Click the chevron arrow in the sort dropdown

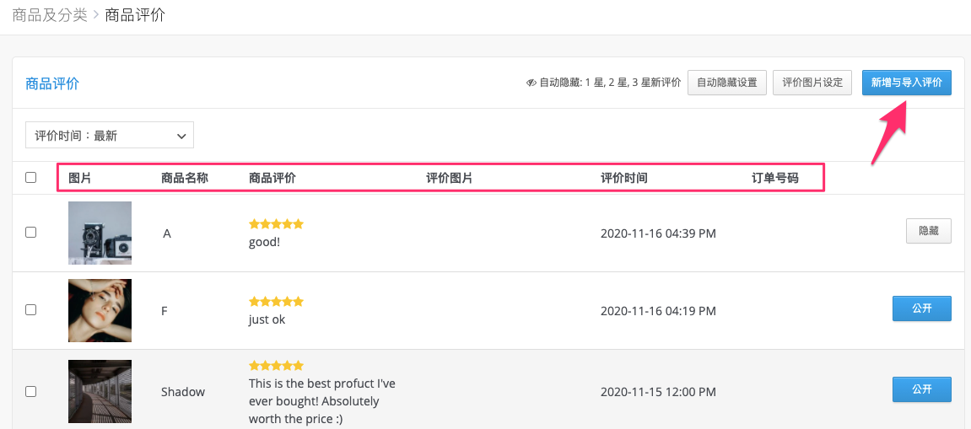coord(181,136)
